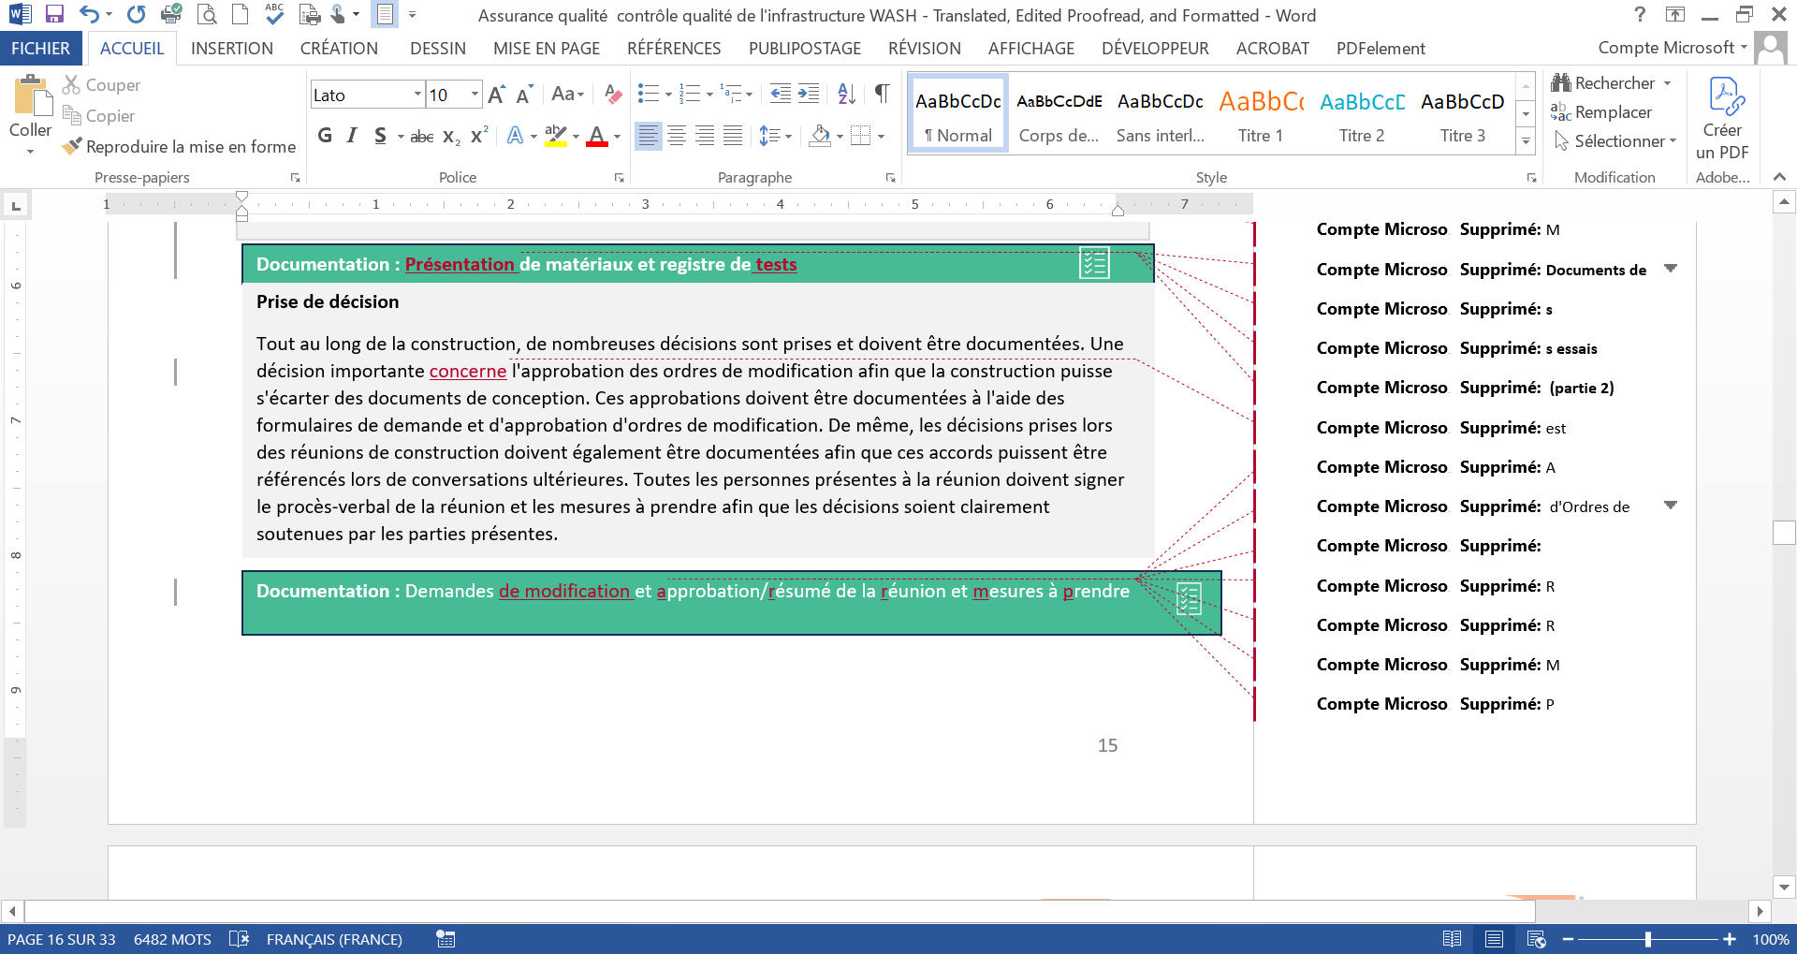Save the document using the floppy icon
Viewport: 1797px width, 954px height.
coord(54,14)
